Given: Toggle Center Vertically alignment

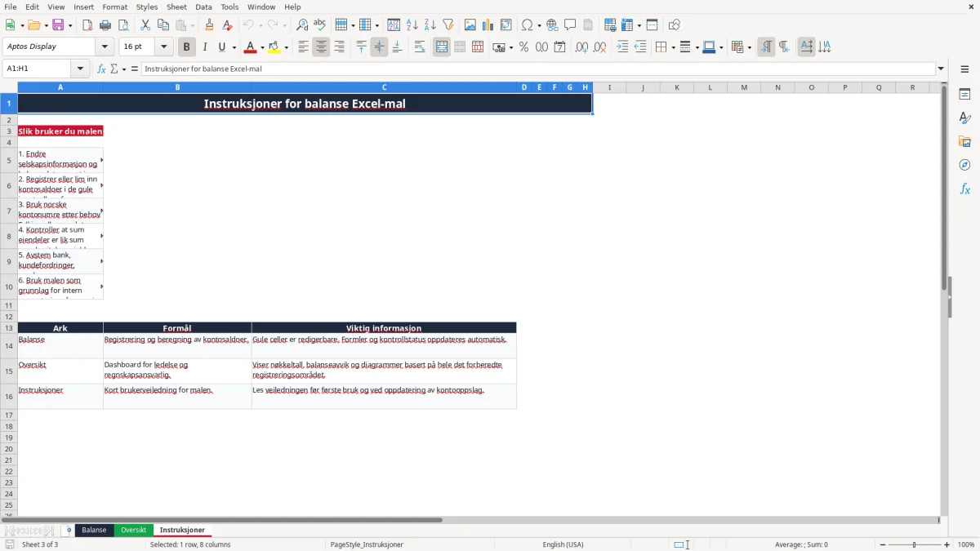Looking at the screenshot, I should coord(379,47).
